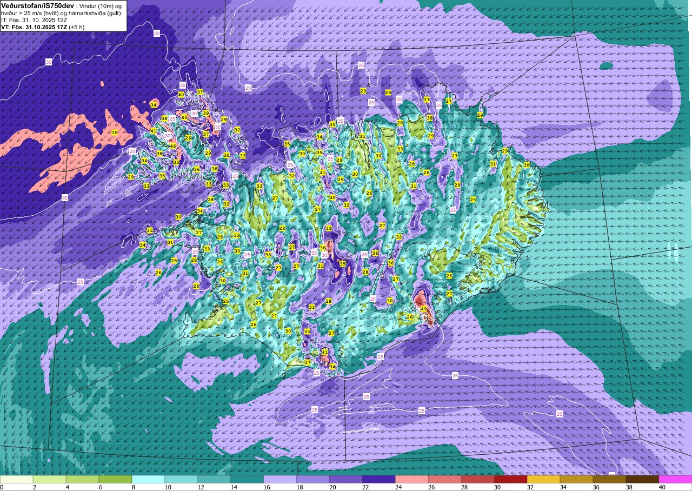Click the Veðurstofan/IS750dev title text
Viewport: 692px width, 491px height.
37,5
